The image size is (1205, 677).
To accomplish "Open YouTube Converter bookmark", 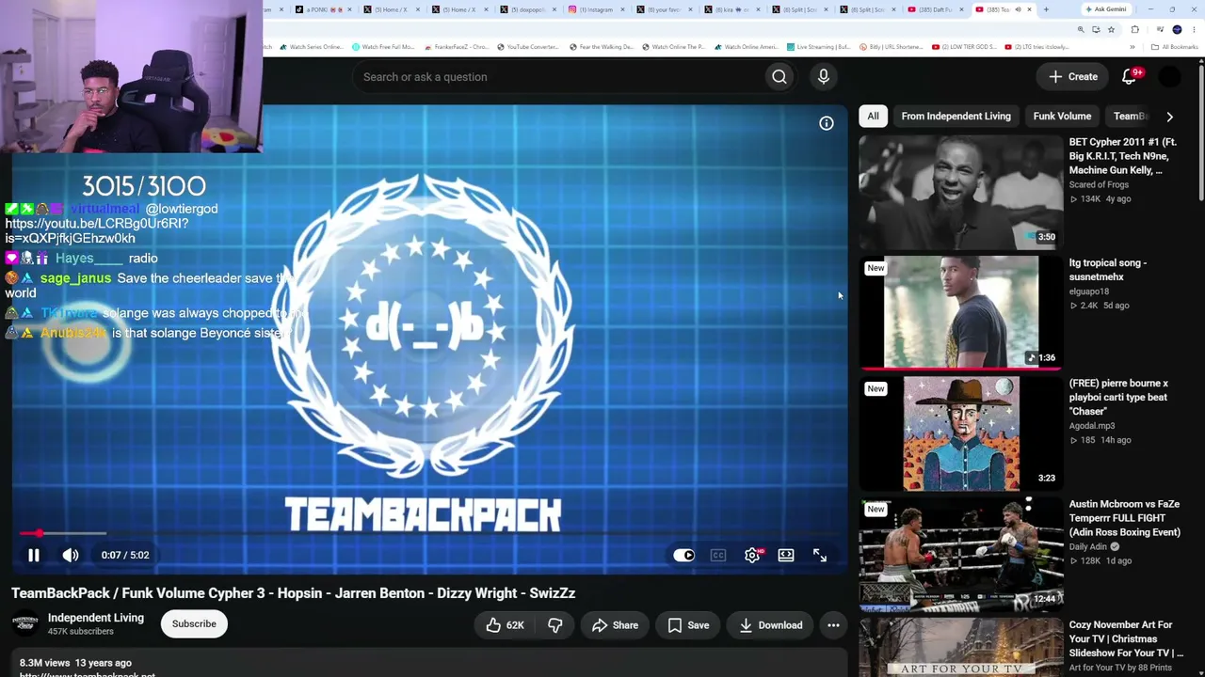I will (527, 47).
